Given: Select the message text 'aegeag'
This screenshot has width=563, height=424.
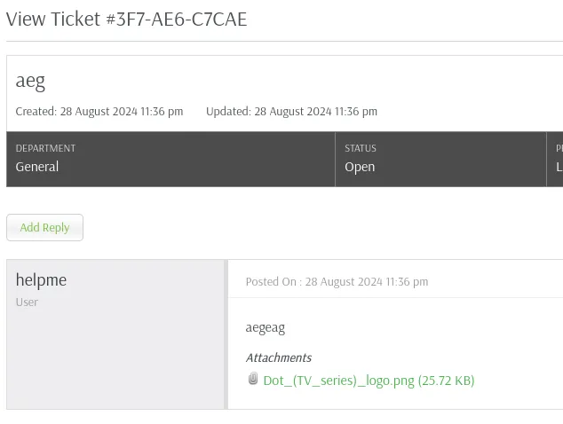Looking at the screenshot, I should [266, 327].
